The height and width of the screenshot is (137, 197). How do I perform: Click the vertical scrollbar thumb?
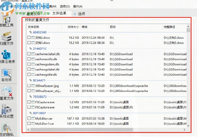pos(188,30)
